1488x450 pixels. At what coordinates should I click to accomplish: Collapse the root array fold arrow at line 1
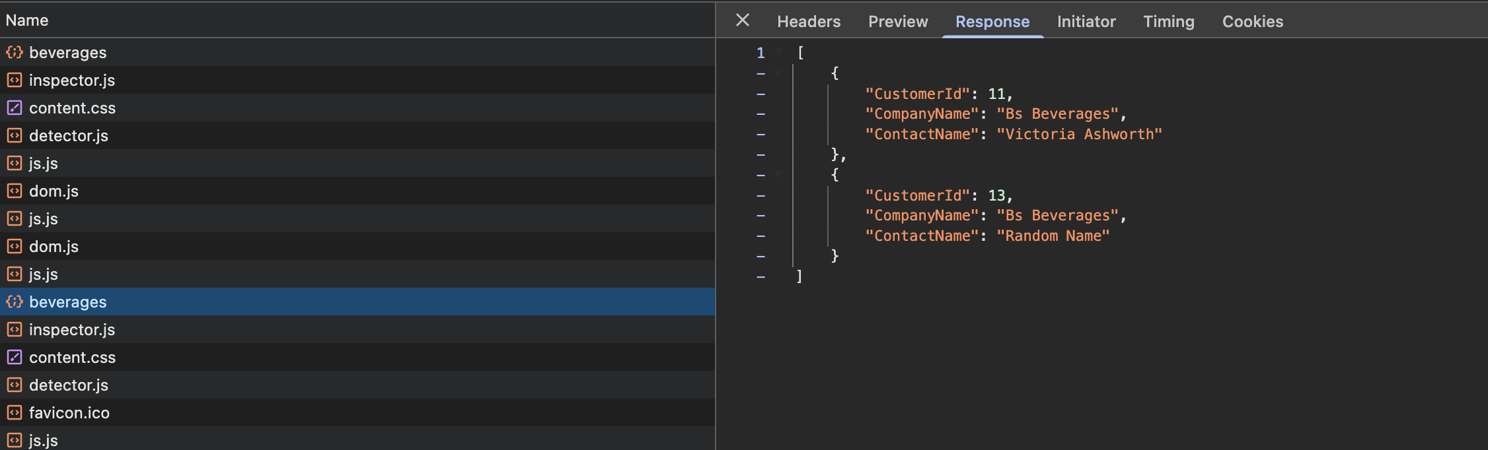[778, 52]
